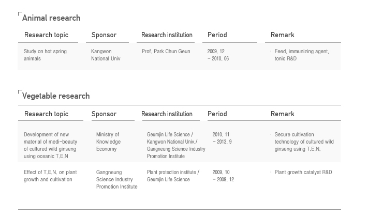The image size is (382, 218).
Task: Click Gangneung Science Industry Promotion Institute sponsor cell
Action: 116,179
